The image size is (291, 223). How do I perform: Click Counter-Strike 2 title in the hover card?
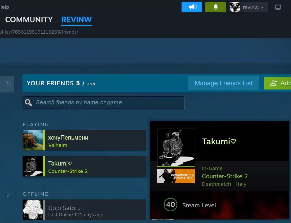tap(225, 176)
